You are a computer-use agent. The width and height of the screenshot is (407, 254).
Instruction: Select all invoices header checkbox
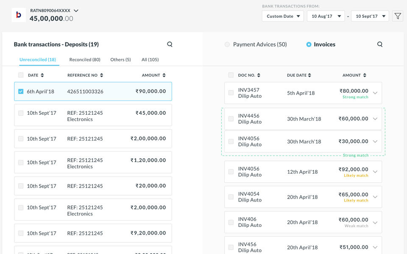click(231, 75)
